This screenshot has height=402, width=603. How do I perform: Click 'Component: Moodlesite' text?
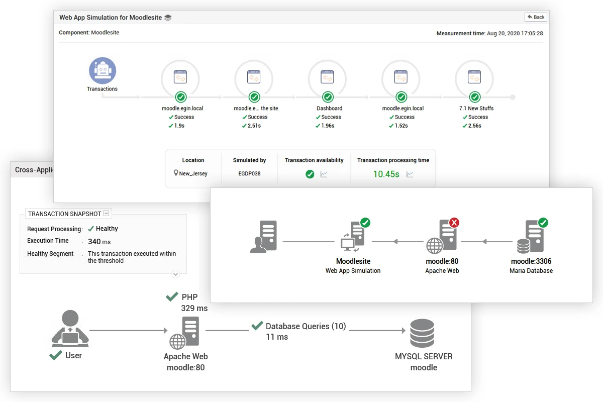[x=89, y=33]
